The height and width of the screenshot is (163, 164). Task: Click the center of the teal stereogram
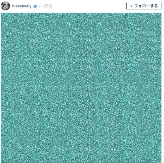click(81, 88)
